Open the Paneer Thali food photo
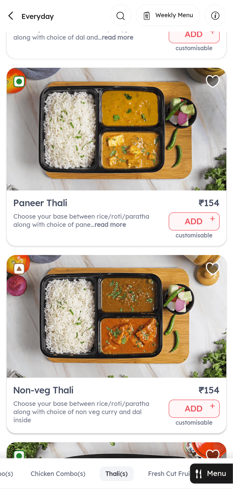Viewport: 233px width, 489px height. point(116,129)
